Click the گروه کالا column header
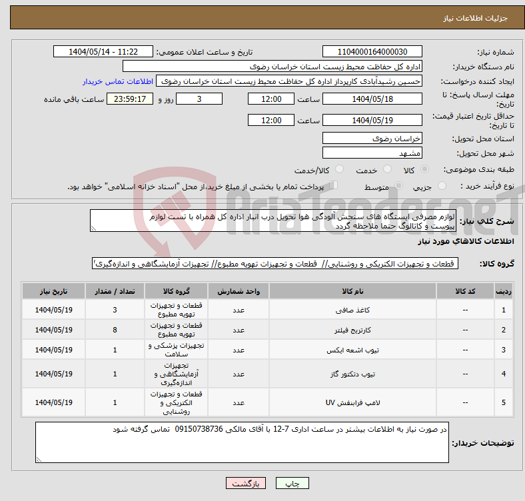525x501 pixels. coord(176,291)
